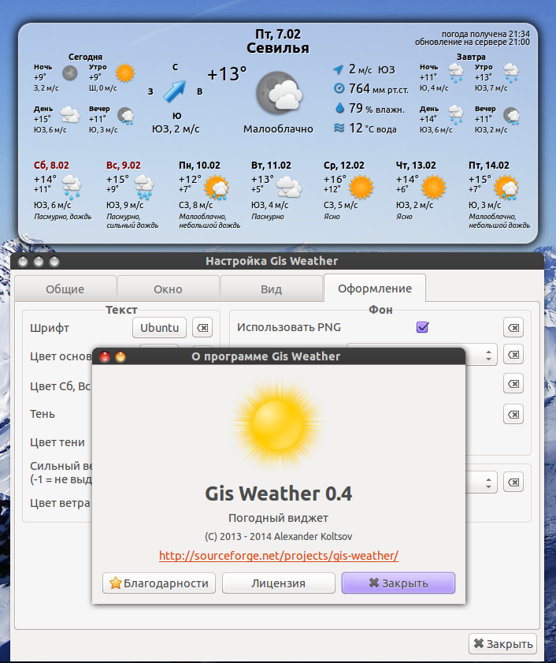Click orange minimize button of About dialog
556x663 pixels.
tap(120, 357)
